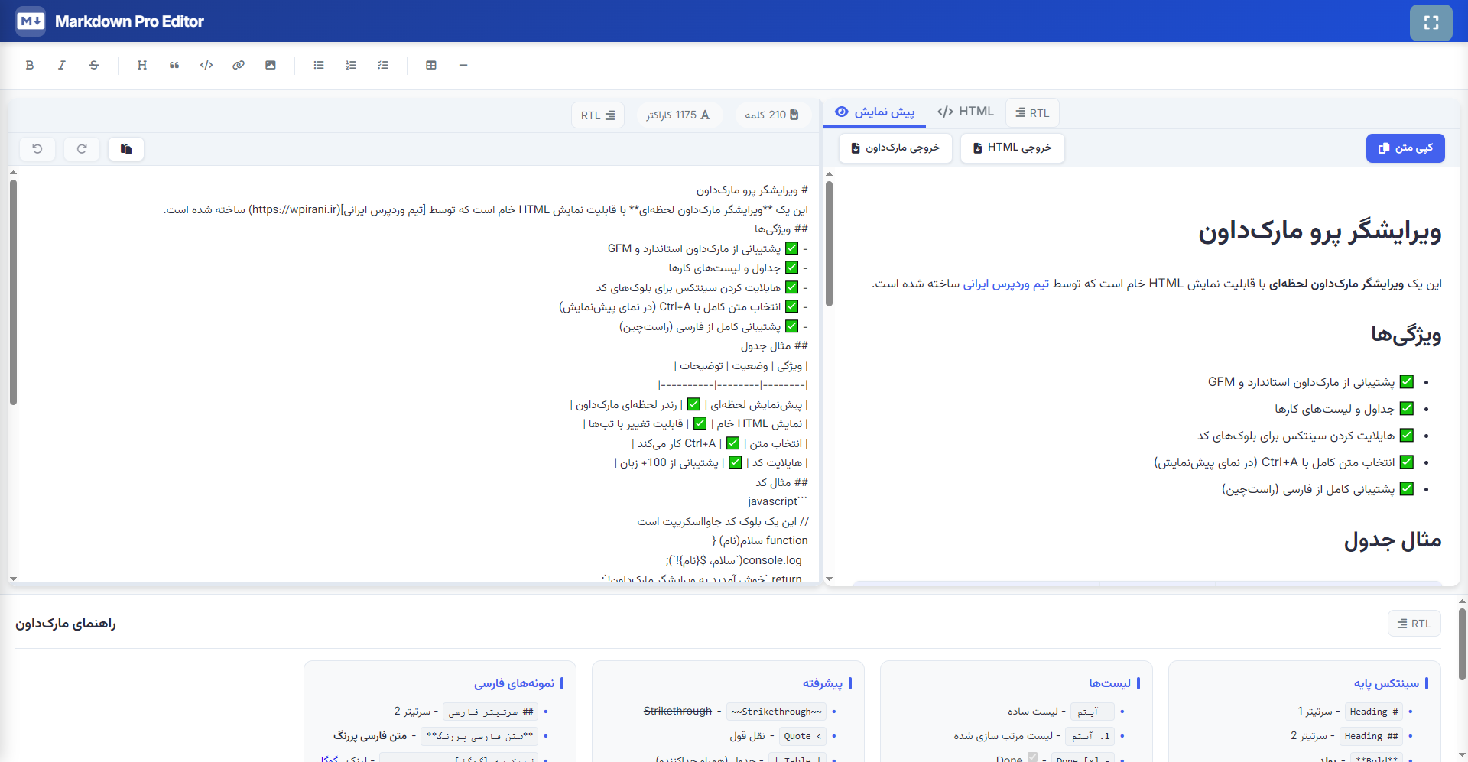Click the کپی متن copy button

coord(1405,148)
